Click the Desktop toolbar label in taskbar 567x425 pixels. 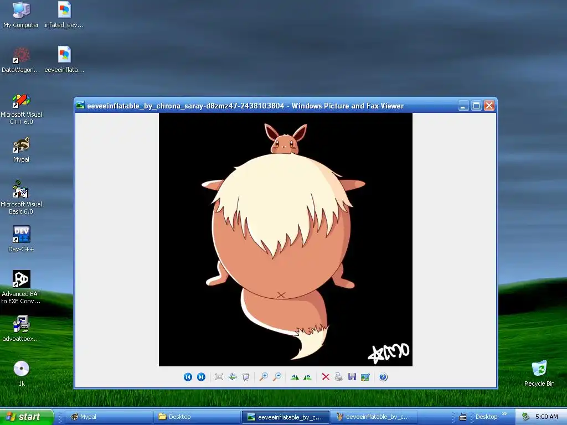tap(486, 417)
